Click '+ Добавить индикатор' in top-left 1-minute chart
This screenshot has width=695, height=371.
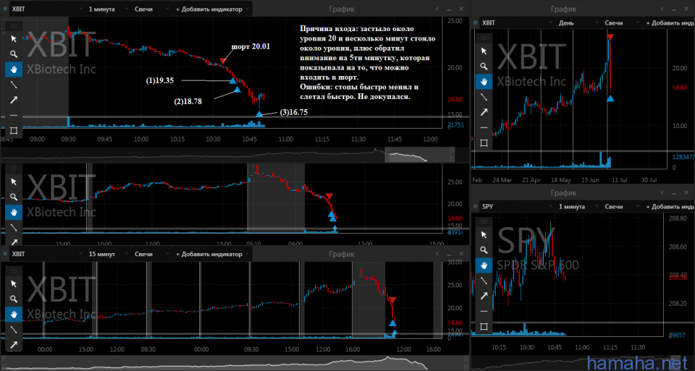coord(213,9)
